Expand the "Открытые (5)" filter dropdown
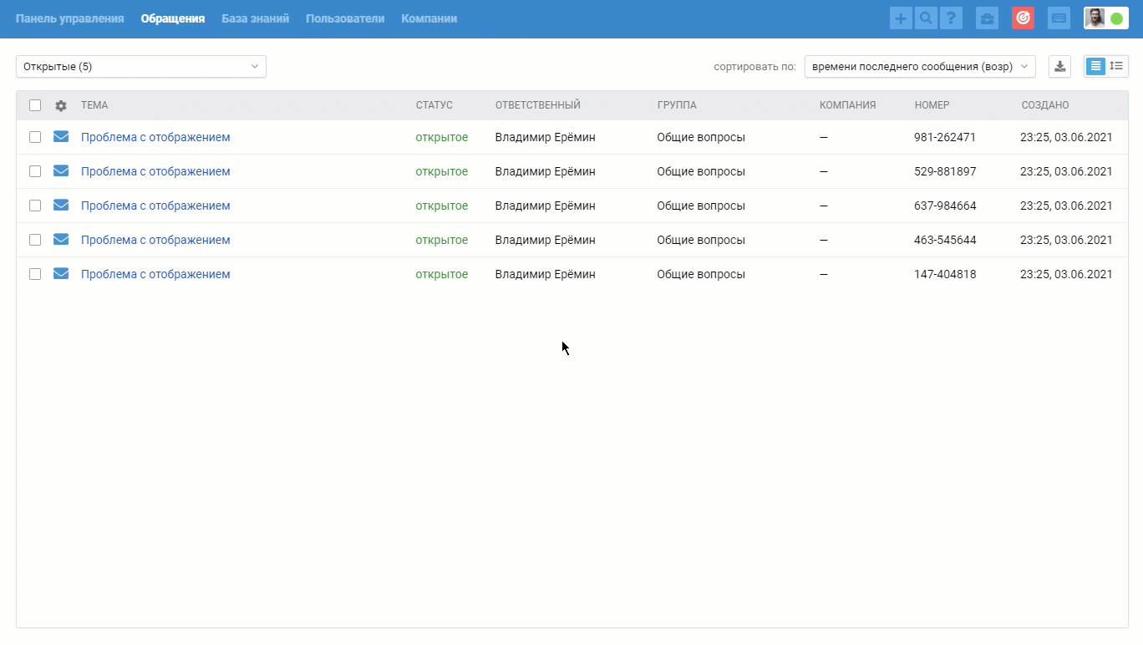Screen dimensions: 1143x645 (x=140, y=67)
